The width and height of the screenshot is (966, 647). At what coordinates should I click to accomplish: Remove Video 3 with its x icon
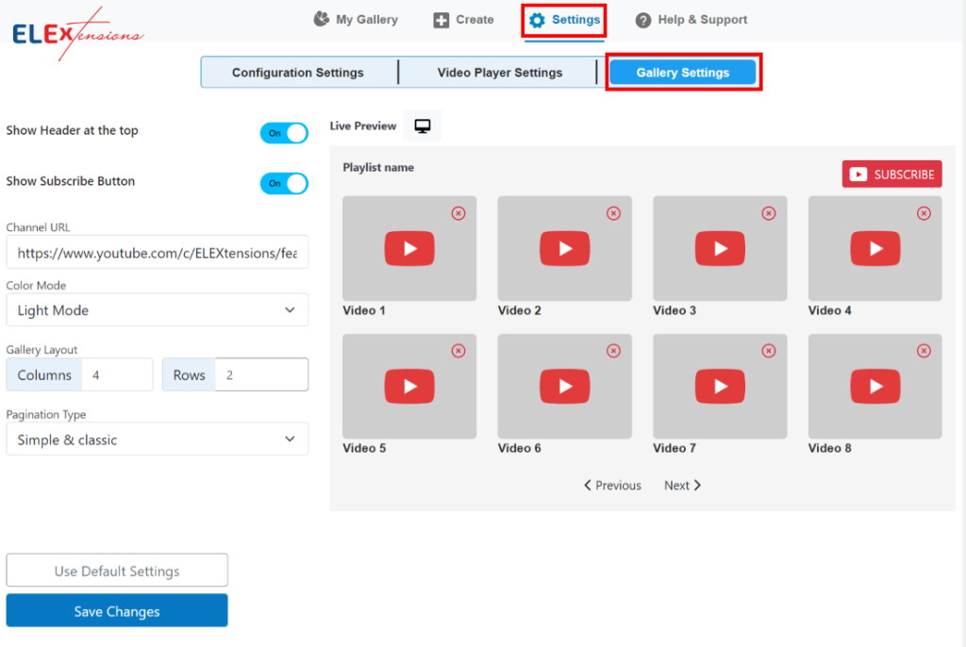coord(769,213)
